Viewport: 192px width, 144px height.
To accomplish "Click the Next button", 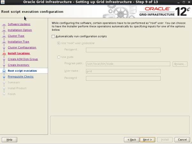I will coord(147,140).
